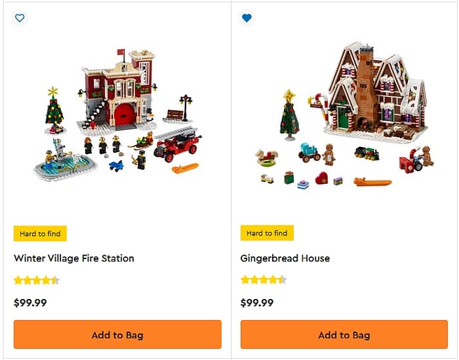The width and height of the screenshot is (459, 360).
Task: Click the red snowblower in Gingerbread House image
Action: click(x=411, y=162)
